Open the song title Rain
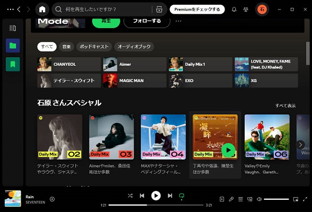The width and height of the screenshot is (312, 212). 30,197
